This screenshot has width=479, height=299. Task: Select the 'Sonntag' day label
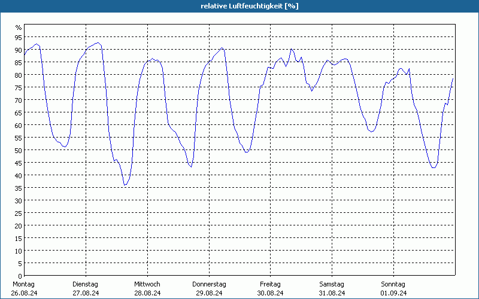(x=393, y=284)
